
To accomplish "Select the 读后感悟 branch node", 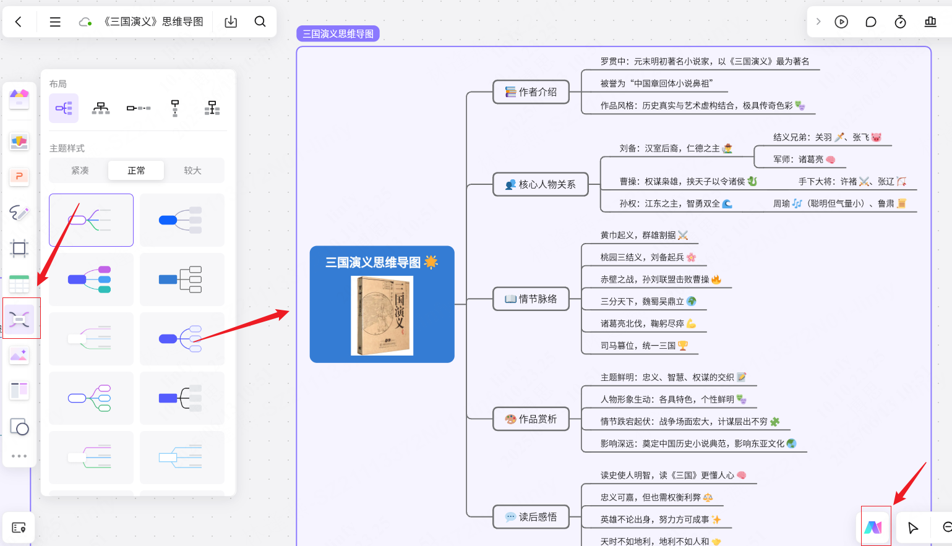I will click(531, 517).
